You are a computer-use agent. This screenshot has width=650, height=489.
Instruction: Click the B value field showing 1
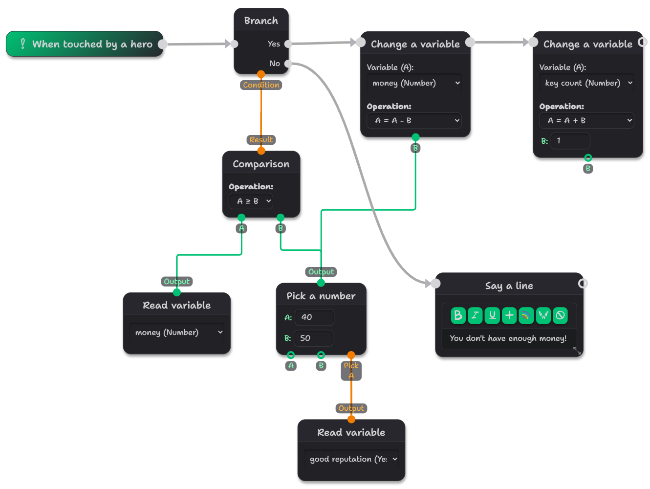coord(570,141)
